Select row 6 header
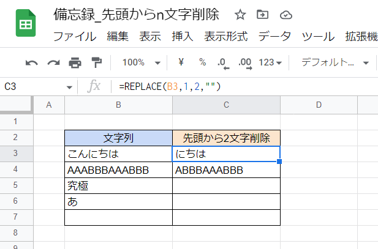This screenshot has width=378, height=249. [x=17, y=201]
